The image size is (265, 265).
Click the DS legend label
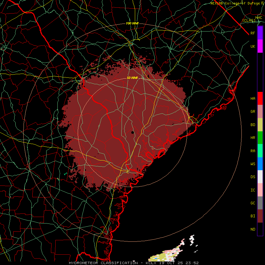(253, 177)
